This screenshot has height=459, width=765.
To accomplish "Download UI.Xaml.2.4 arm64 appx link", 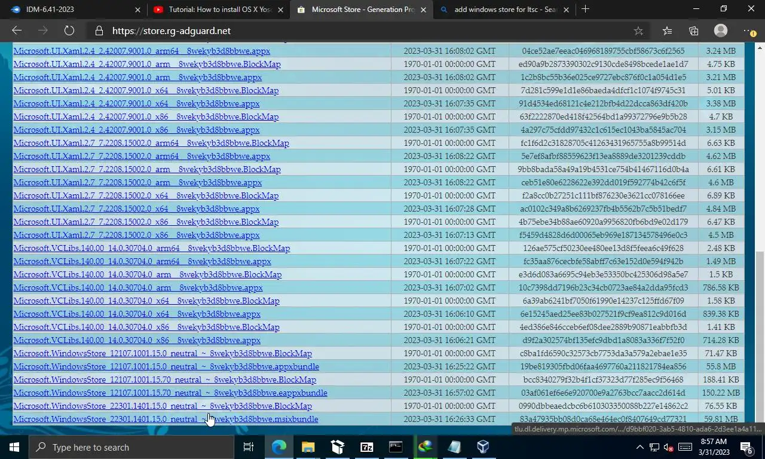I will click(x=142, y=51).
